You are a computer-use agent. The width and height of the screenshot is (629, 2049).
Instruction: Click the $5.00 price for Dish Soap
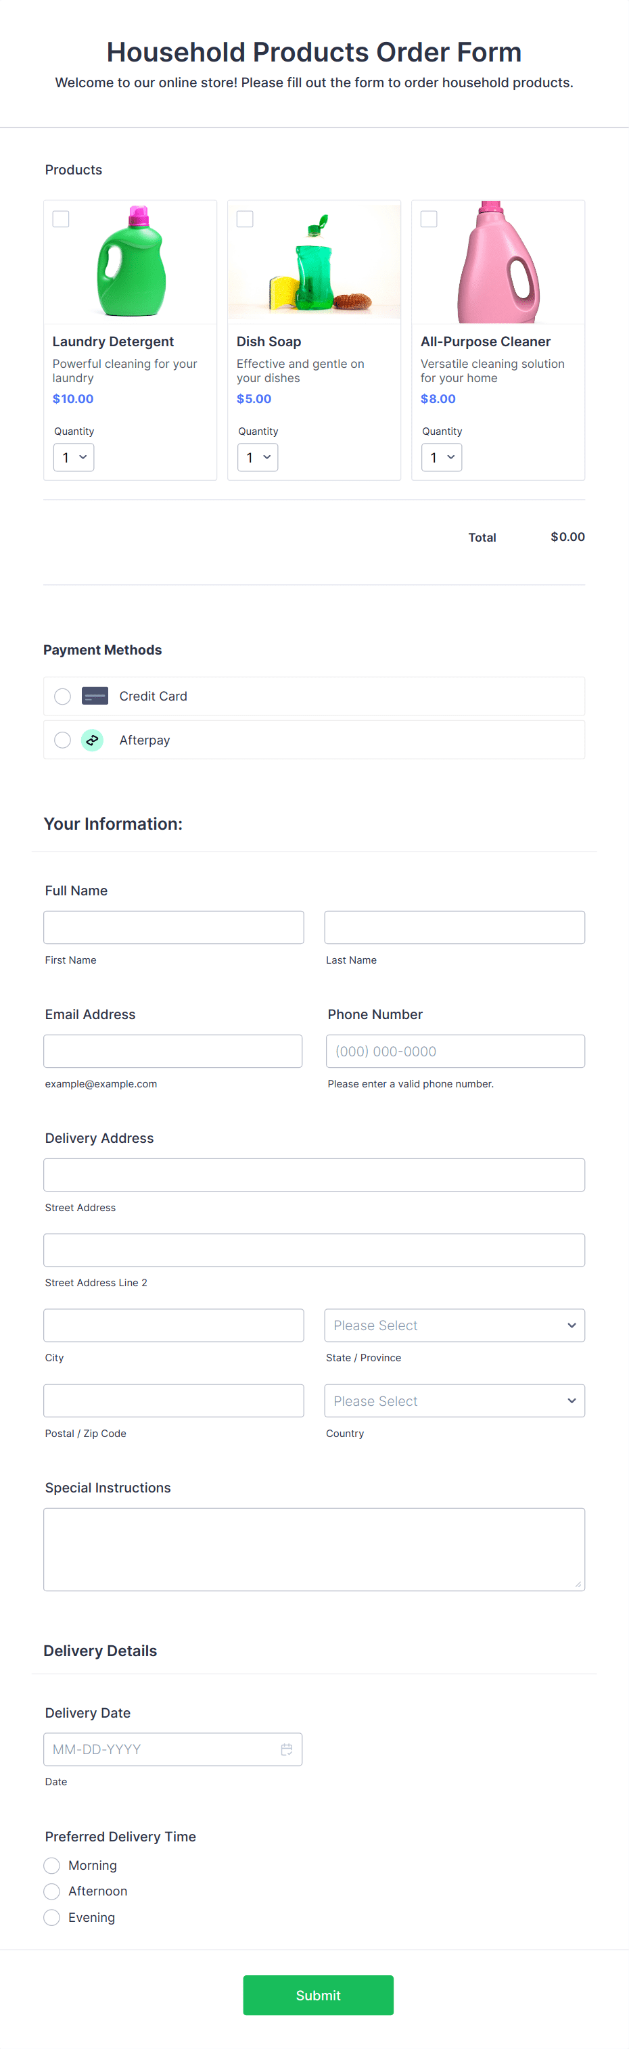point(254,398)
